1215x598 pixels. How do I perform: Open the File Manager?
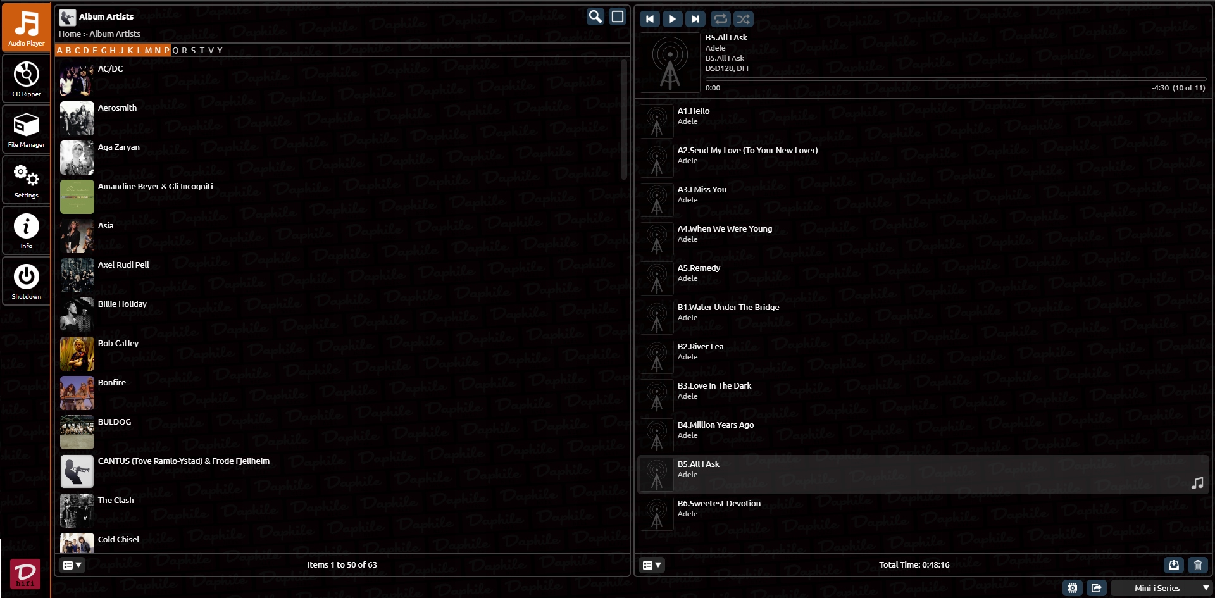tap(27, 129)
